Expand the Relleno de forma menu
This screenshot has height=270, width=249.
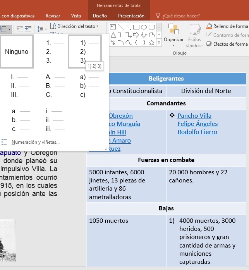pos(227,26)
